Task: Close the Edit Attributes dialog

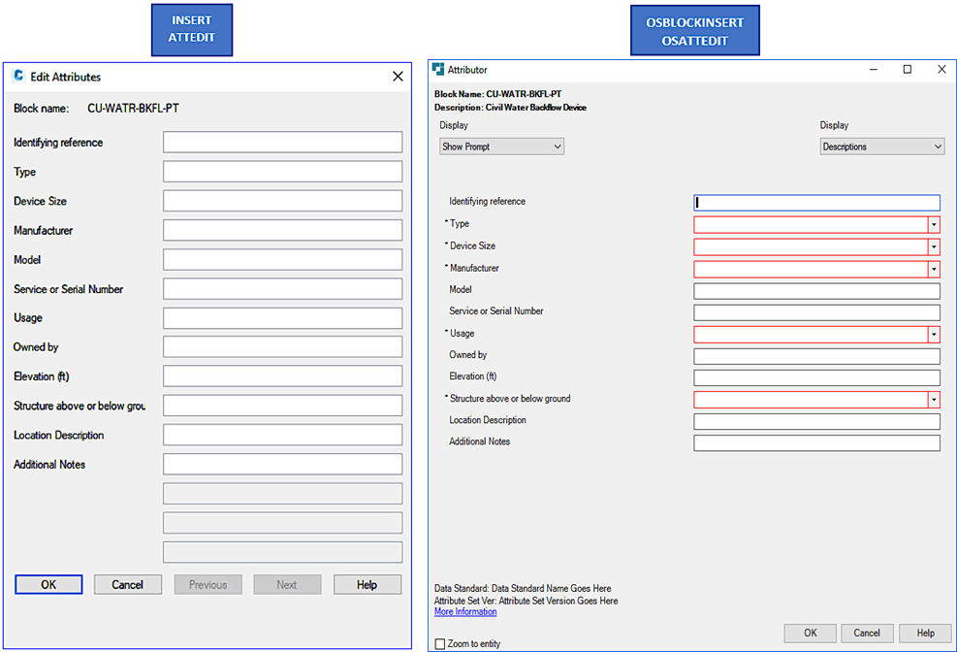Action: [398, 77]
